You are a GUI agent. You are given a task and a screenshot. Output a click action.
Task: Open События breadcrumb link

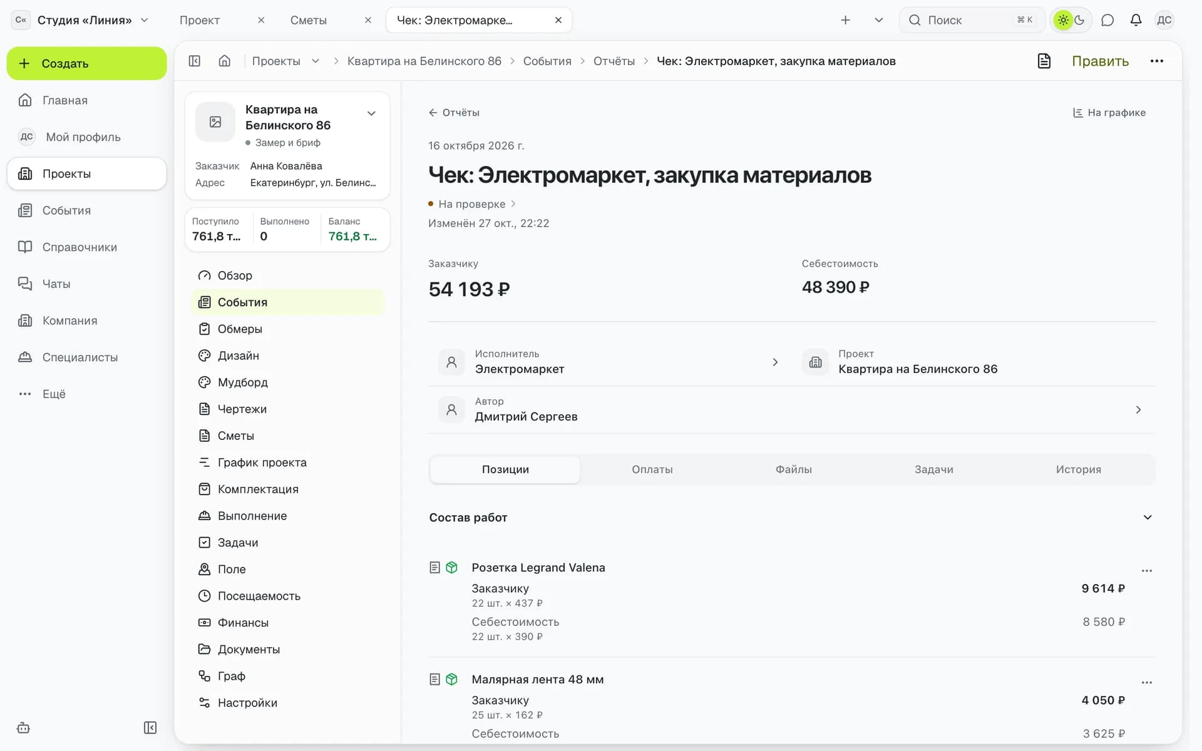pos(547,61)
